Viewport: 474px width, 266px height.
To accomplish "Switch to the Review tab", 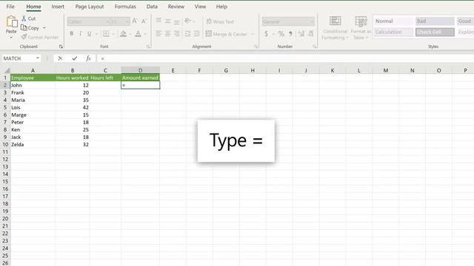I will pyautogui.click(x=176, y=7).
